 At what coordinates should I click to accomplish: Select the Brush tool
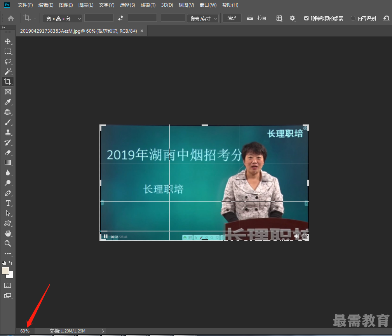click(x=8, y=122)
